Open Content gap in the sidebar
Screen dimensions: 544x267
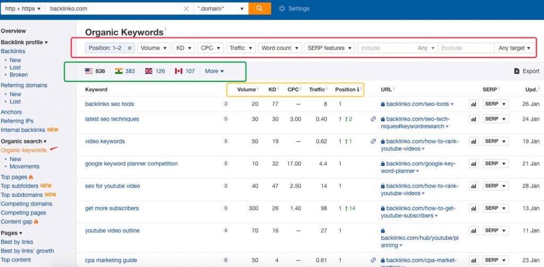point(16,221)
